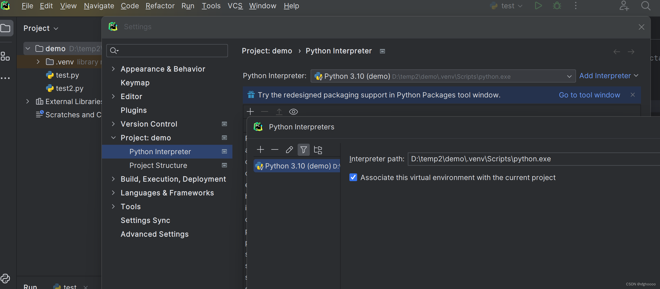Click the filter funnel icon in Python Interpreters
Image resolution: width=660 pixels, height=289 pixels.
[x=303, y=150]
